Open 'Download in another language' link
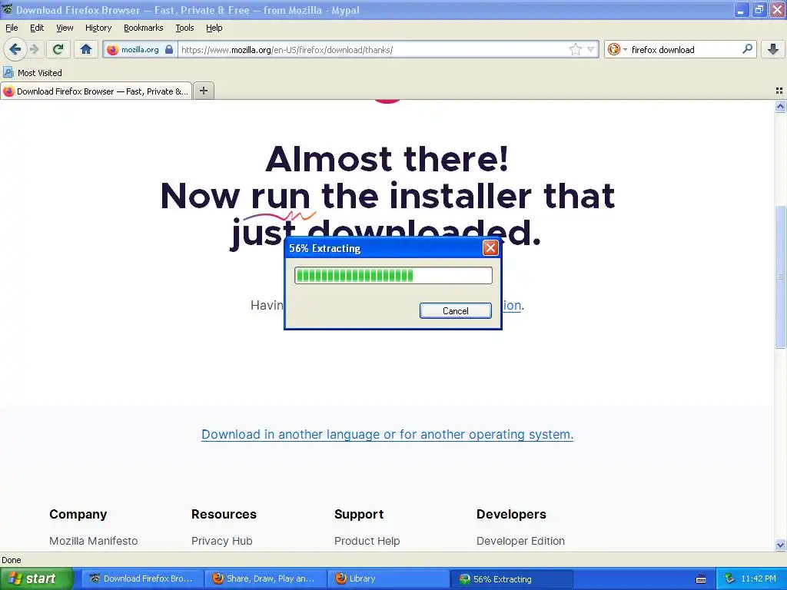 click(x=387, y=435)
